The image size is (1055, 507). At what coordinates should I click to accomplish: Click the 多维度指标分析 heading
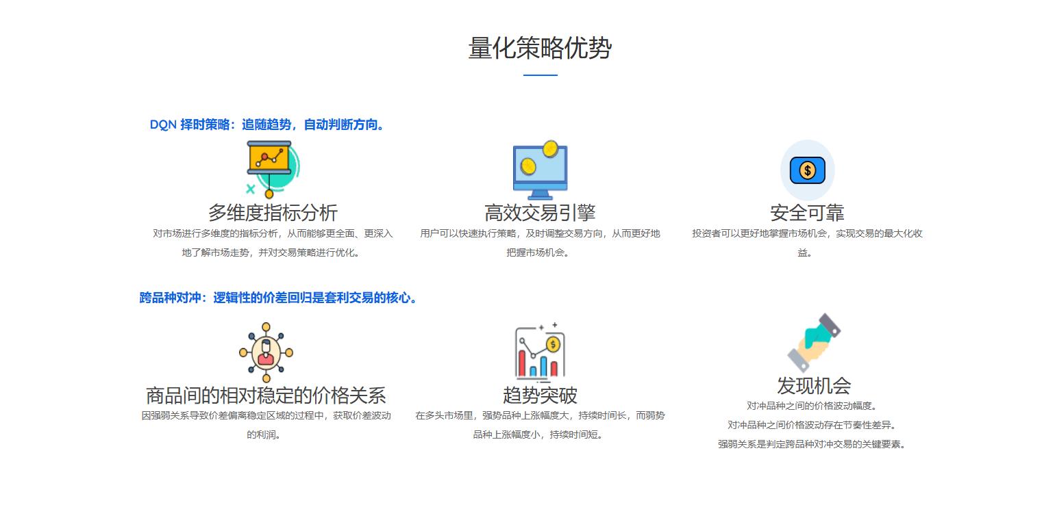coord(273,213)
